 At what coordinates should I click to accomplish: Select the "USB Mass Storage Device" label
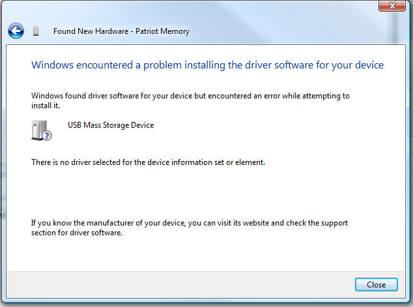point(111,125)
